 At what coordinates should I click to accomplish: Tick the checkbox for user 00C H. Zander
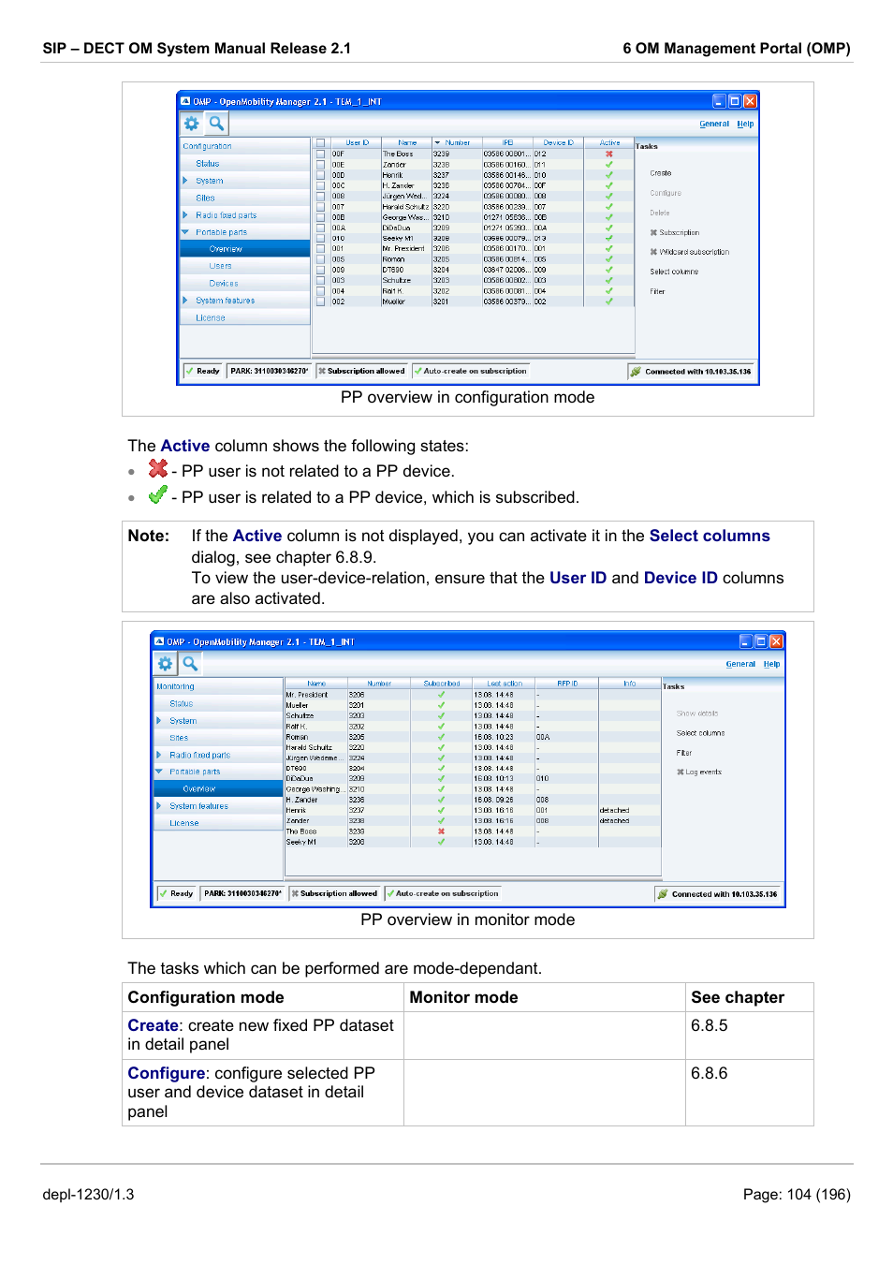point(321,185)
